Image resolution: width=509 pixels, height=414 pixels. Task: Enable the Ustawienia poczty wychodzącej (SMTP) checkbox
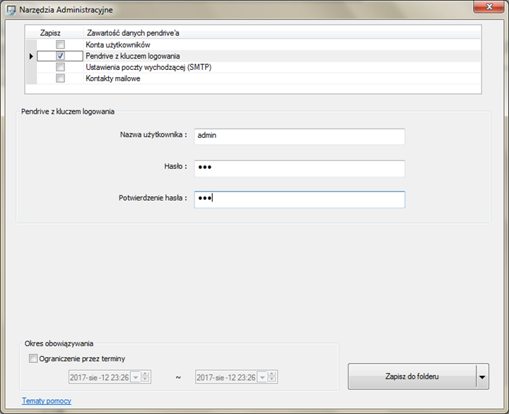tap(60, 67)
